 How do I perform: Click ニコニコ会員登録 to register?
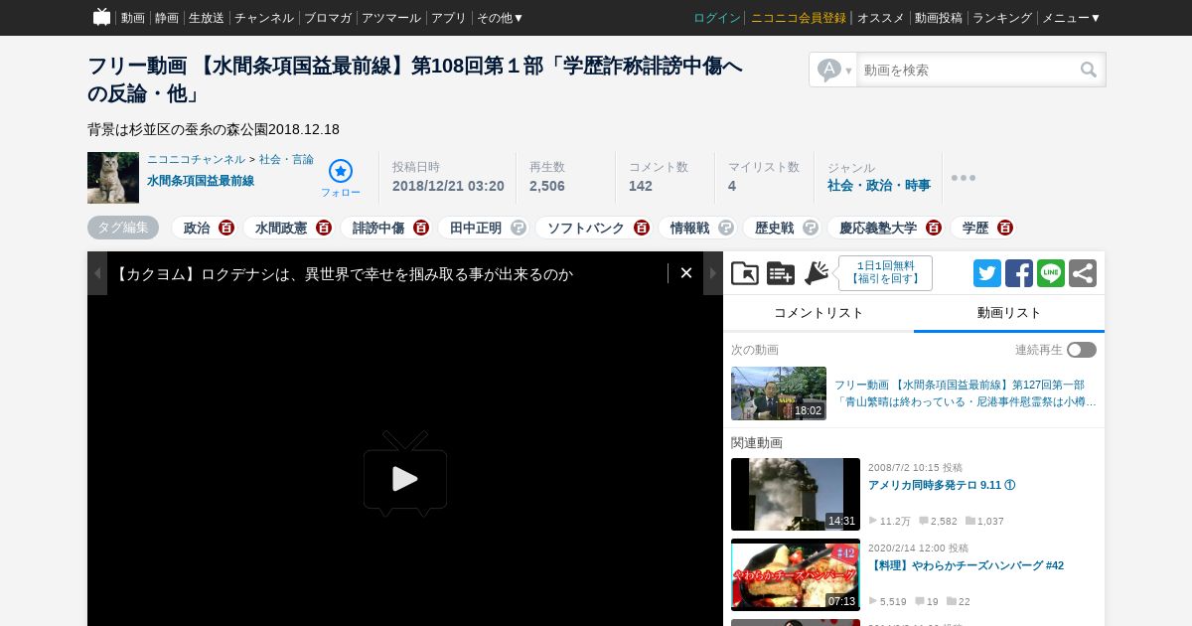(x=799, y=18)
